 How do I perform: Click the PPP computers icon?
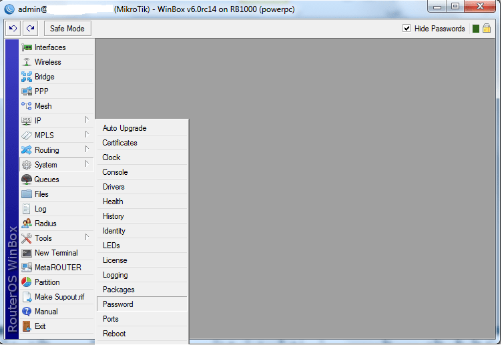click(27, 91)
